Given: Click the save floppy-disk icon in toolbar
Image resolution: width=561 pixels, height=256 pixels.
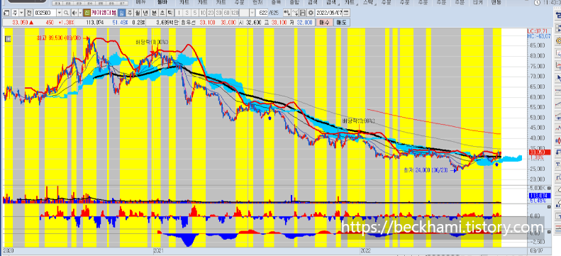Looking at the screenshot, I should click(x=303, y=13).
